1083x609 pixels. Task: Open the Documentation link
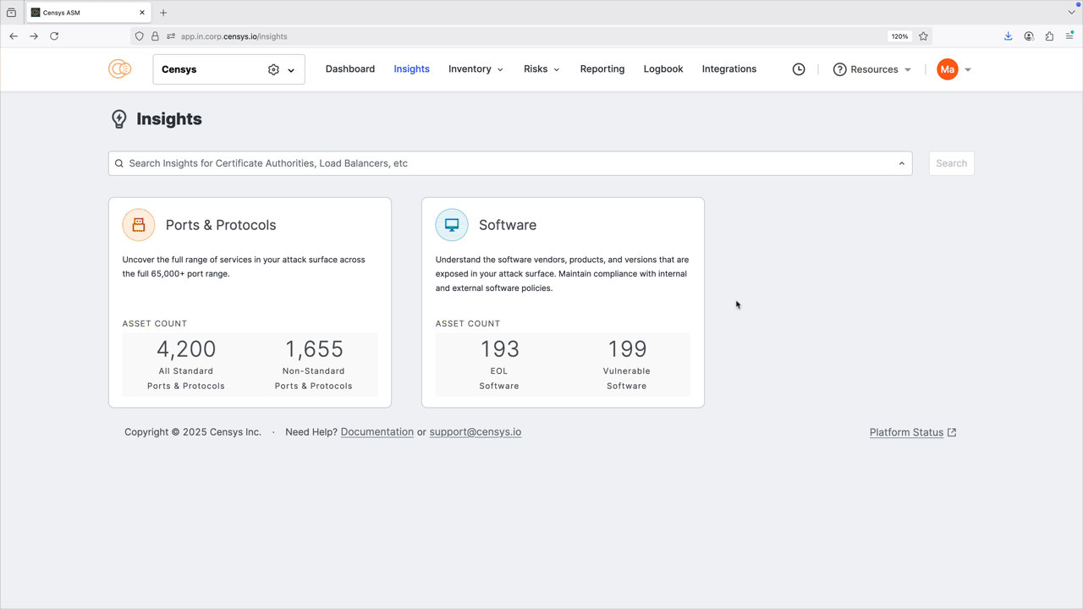tap(377, 431)
